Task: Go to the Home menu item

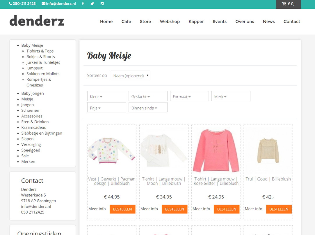Action: point(106,21)
